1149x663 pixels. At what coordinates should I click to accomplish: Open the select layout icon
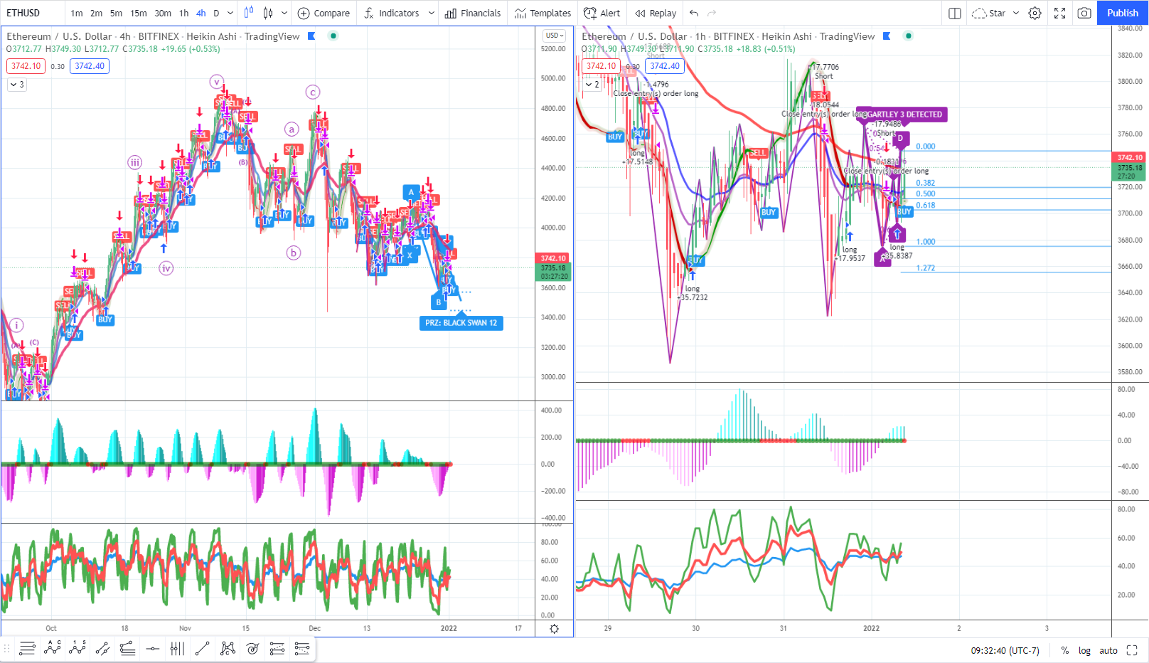click(x=955, y=13)
